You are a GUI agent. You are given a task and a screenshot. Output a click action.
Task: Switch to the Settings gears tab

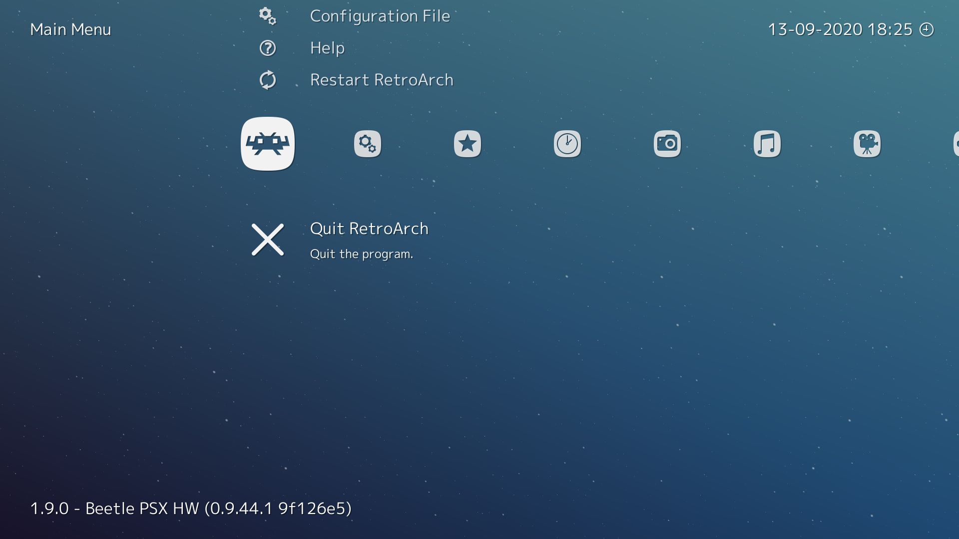tap(368, 144)
